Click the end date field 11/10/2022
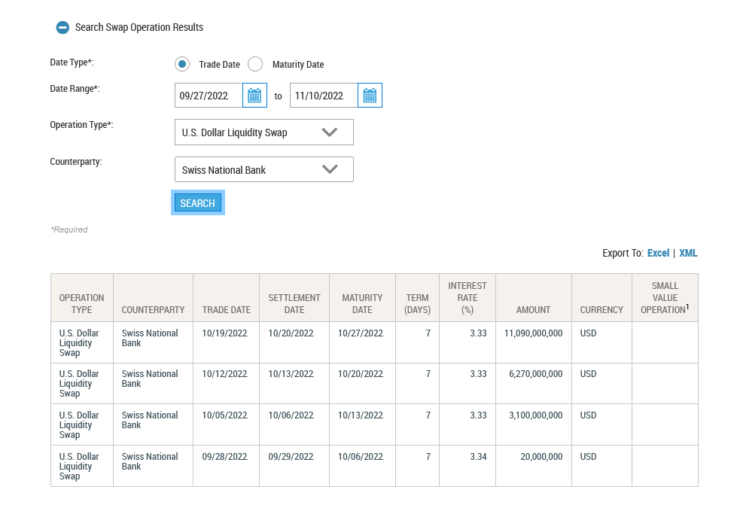Screen dimensions: 734x514 pos(324,96)
